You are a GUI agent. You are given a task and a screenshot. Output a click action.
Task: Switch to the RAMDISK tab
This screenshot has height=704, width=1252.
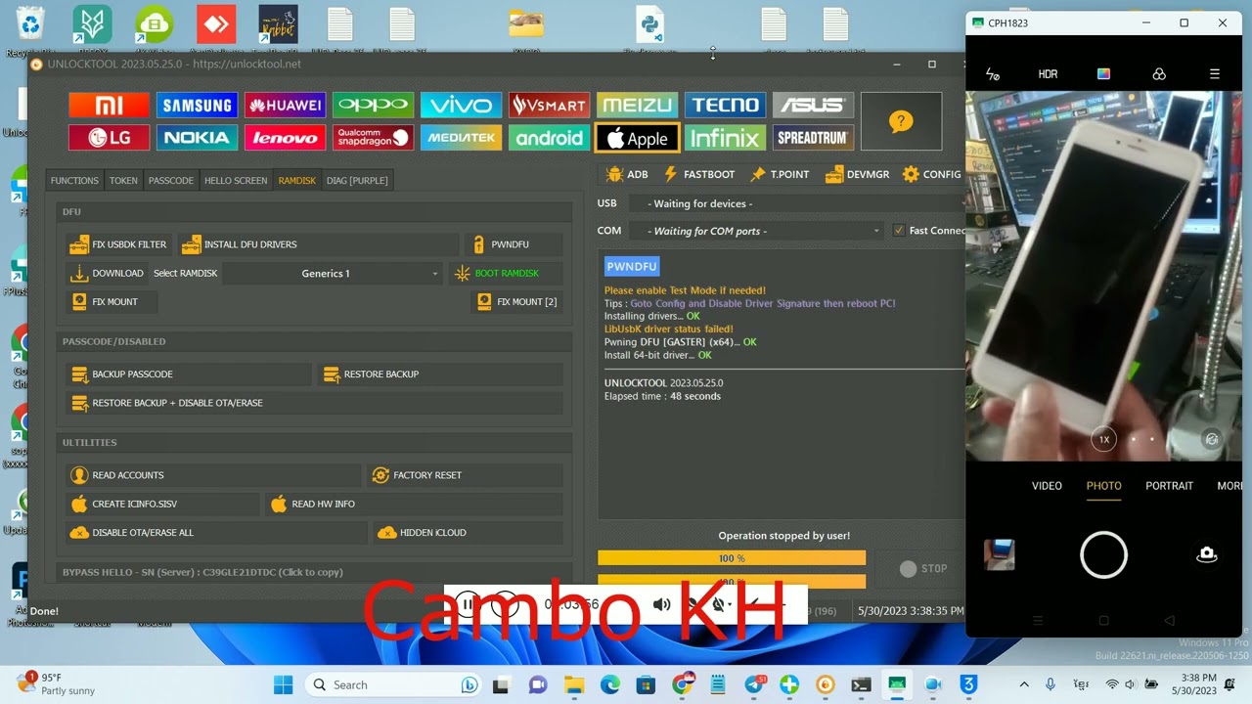(296, 180)
